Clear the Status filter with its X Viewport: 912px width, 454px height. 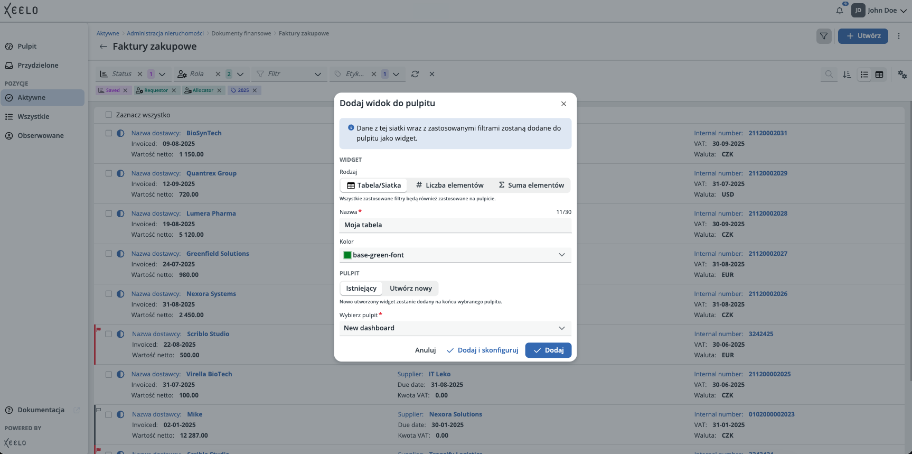[140, 74]
